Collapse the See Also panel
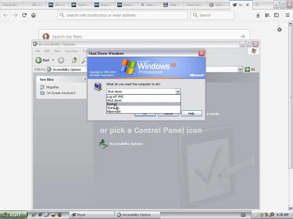Screen dimensions: 293x219 pyautogui.click(x=85, y=79)
